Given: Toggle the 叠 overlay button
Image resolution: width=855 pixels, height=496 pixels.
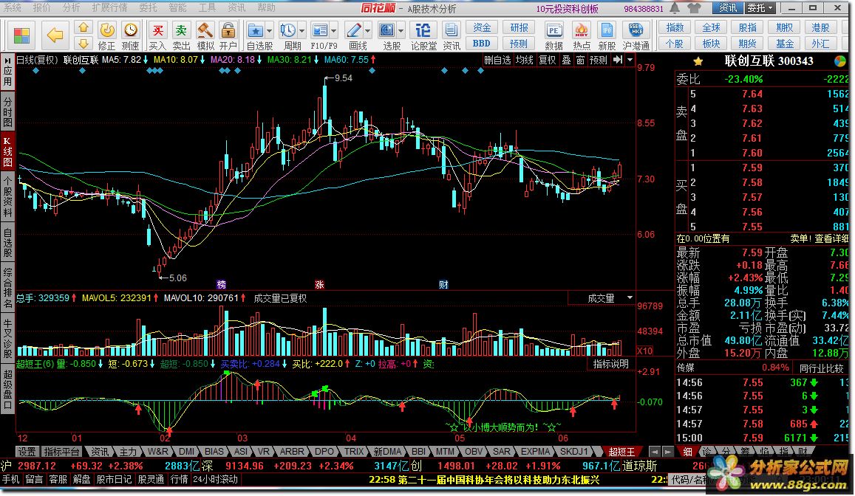Looking at the screenshot, I should click(x=567, y=60).
